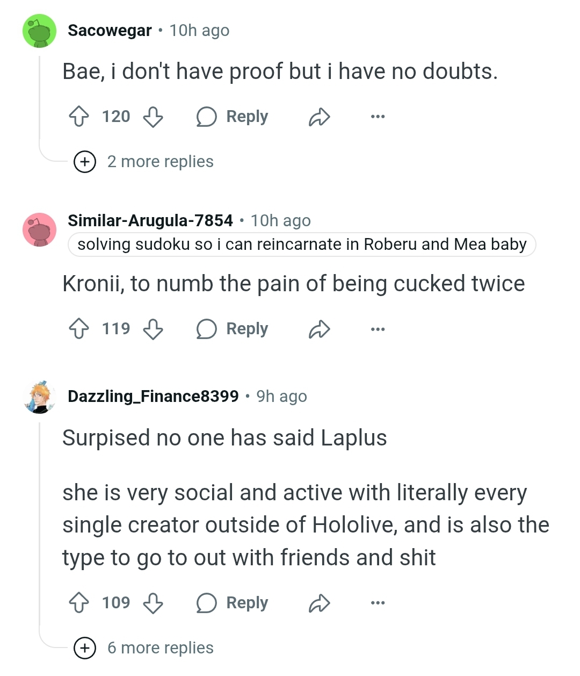Viewport: 580px width, 676px height.
Task: Upvote Sacowegar's comment
Action: [79, 117]
